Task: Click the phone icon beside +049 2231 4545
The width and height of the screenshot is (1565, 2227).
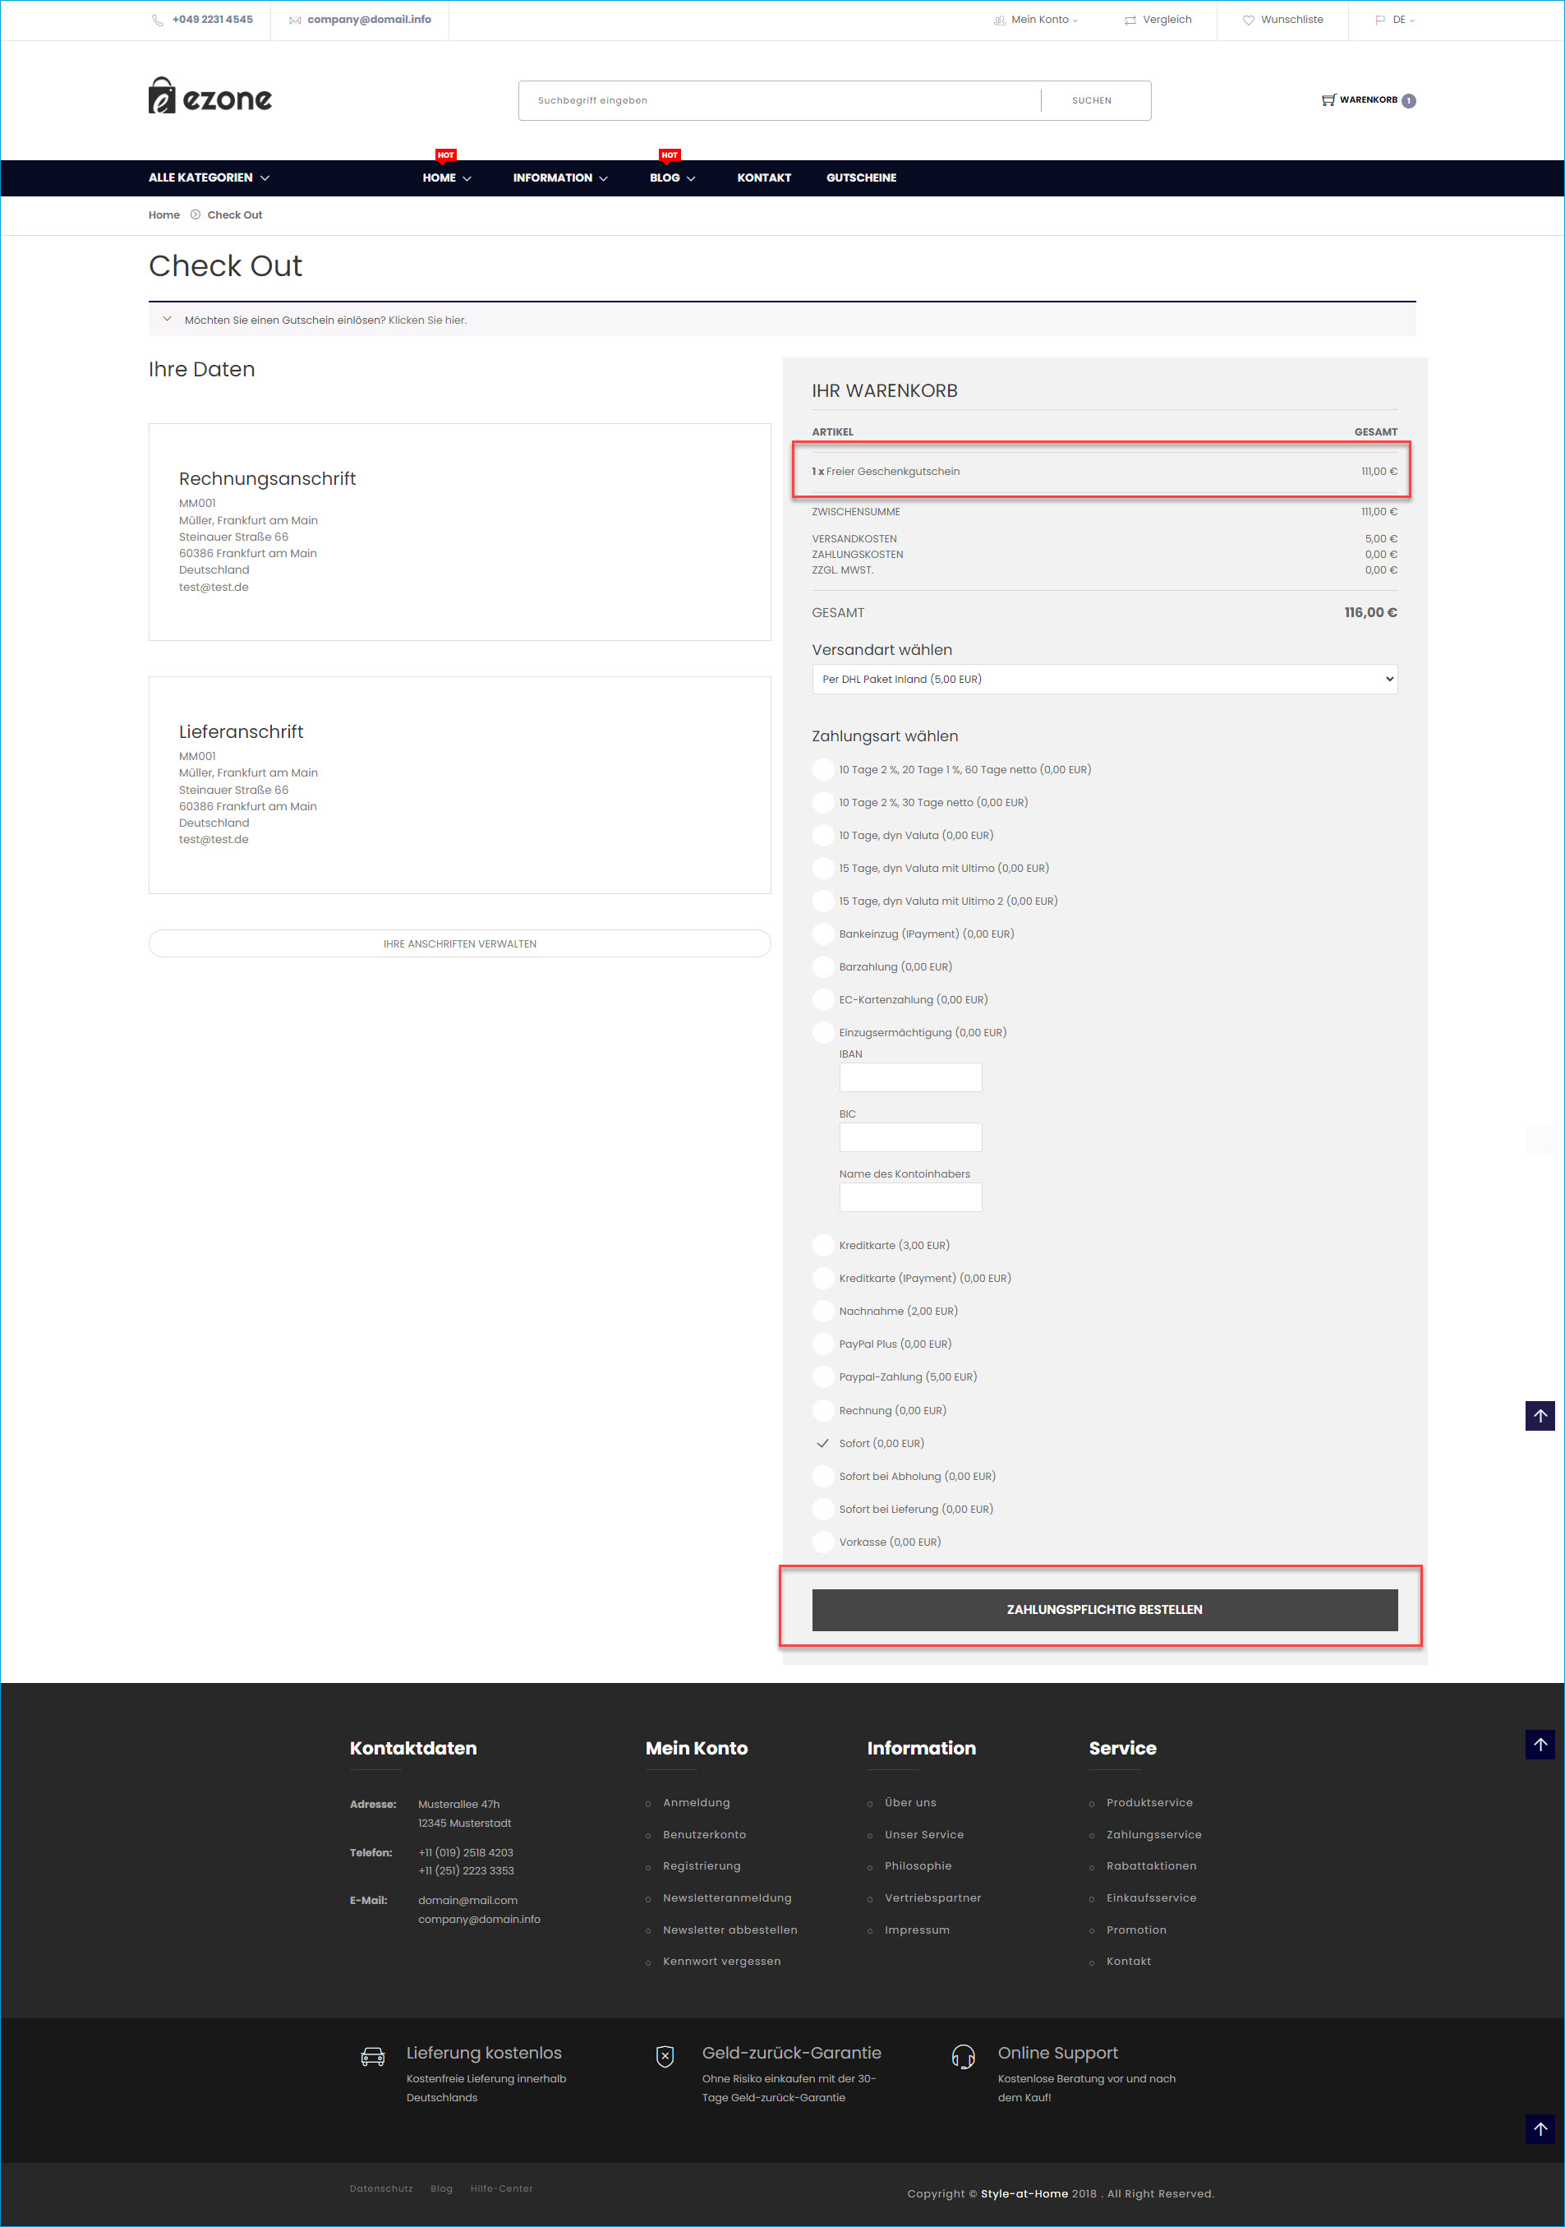Action: [157, 21]
